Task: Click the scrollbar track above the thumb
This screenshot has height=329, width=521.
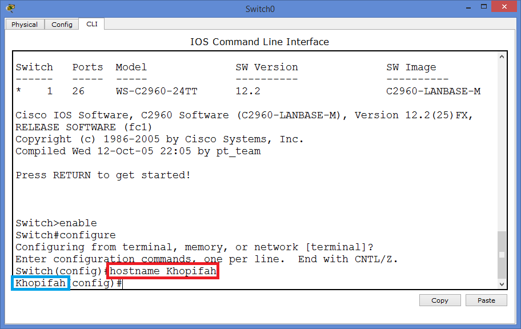Action: pyautogui.click(x=502, y=143)
